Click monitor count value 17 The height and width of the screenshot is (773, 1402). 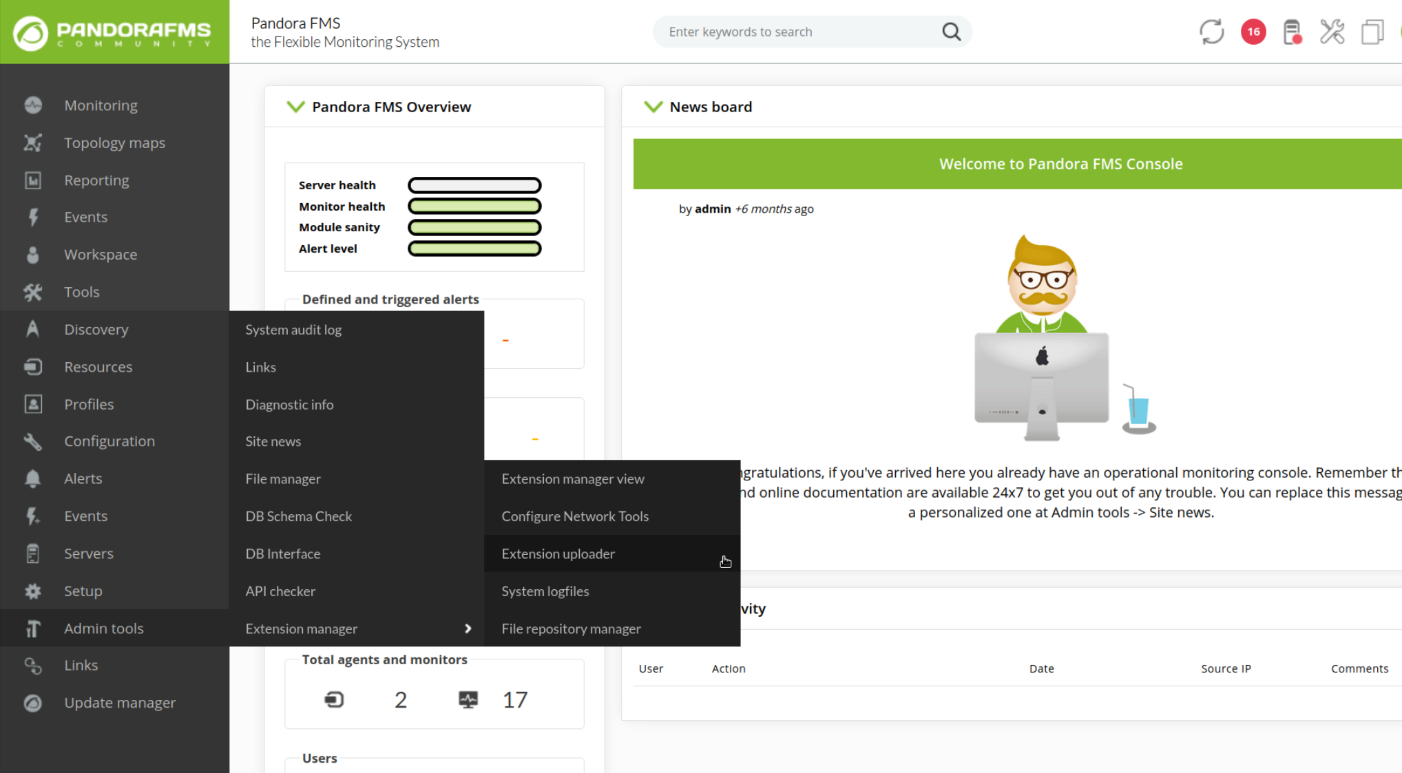515,700
